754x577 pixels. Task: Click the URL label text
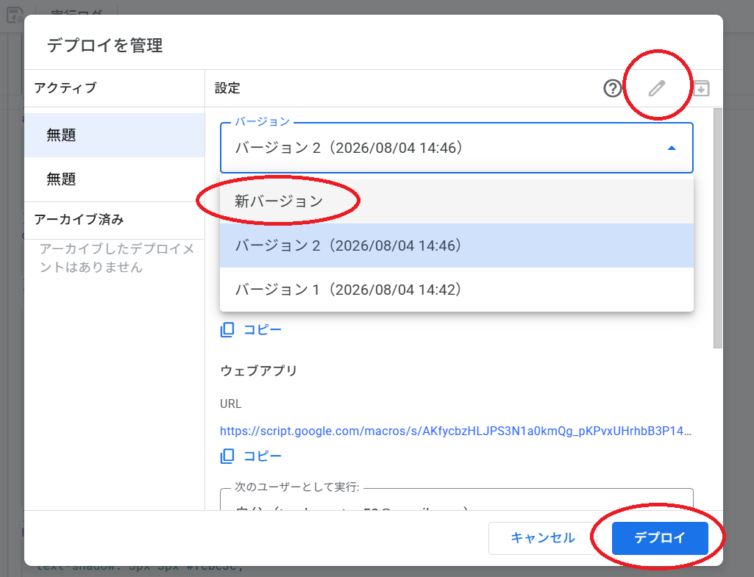point(231,404)
